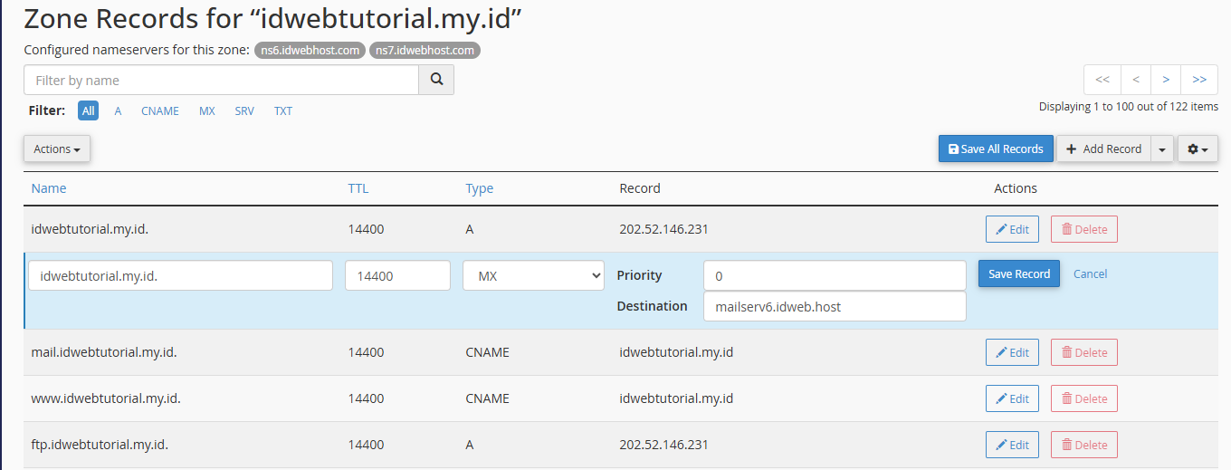1231x470 pixels.
Task: Edit the mail.idwebtutorial.my.id. record
Action: click(x=1012, y=352)
